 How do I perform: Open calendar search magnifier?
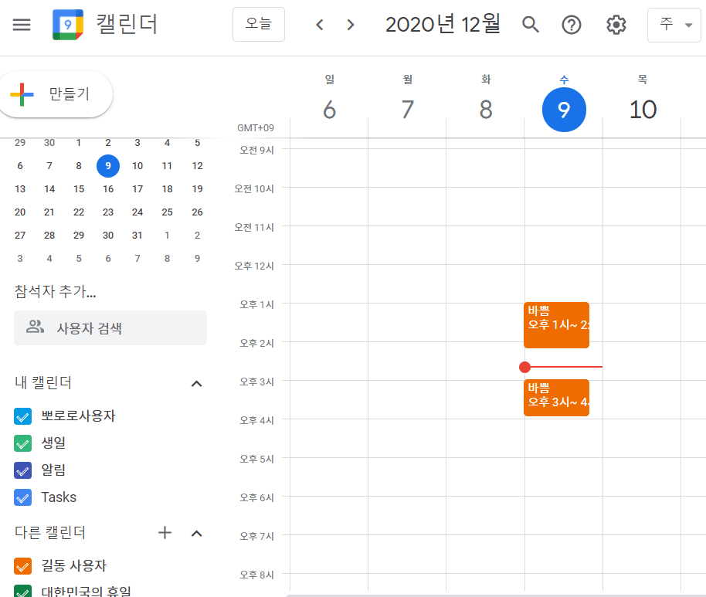pyautogui.click(x=531, y=24)
